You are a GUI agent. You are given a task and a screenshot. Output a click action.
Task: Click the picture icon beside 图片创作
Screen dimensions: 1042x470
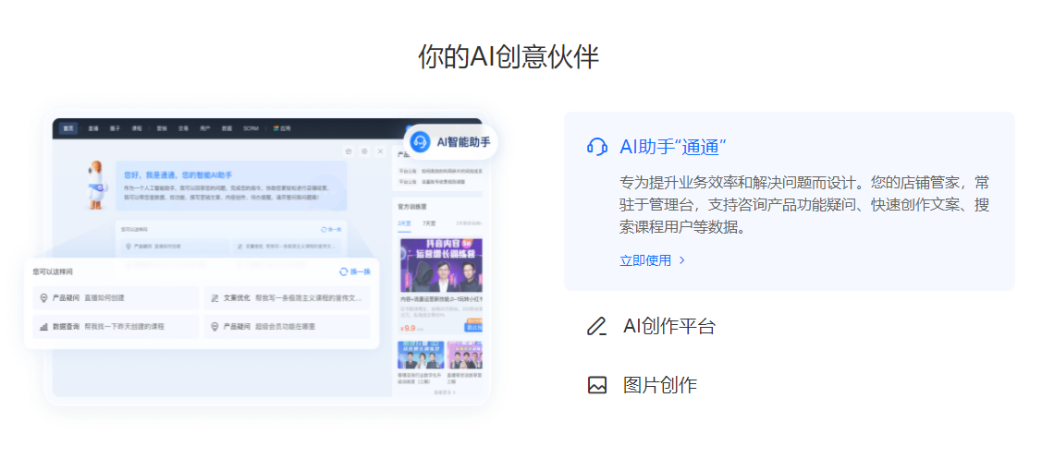(x=597, y=385)
